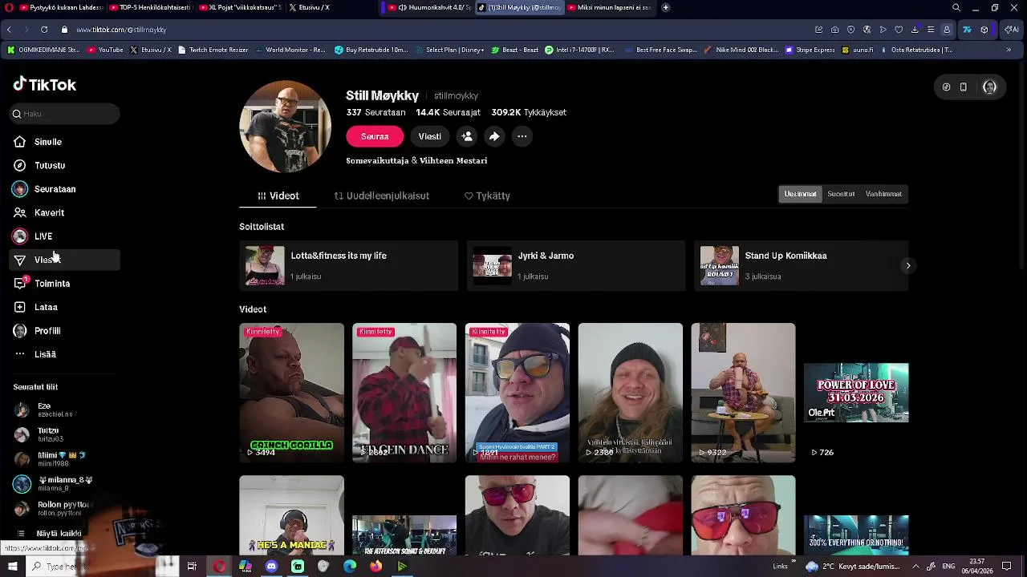This screenshot has height=577, width=1027.
Task: Open the He's a Maniac video
Action: pos(291,514)
